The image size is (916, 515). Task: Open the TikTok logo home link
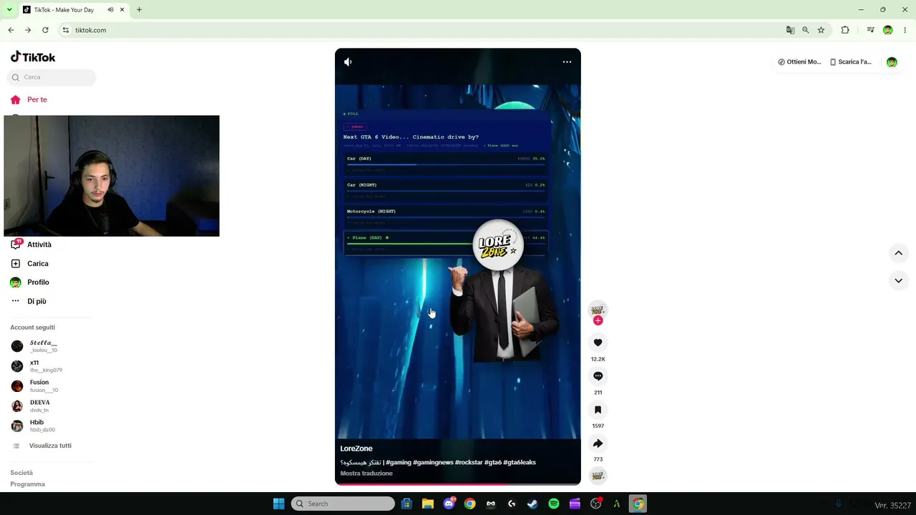pos(33,57)
